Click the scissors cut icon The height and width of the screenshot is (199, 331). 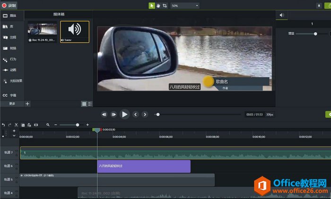pos(16,125)
